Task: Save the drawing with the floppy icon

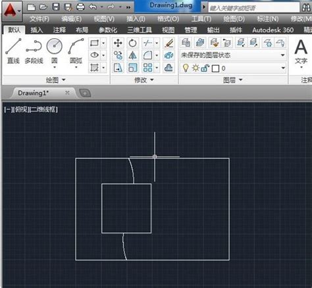Action: (56, 7)
